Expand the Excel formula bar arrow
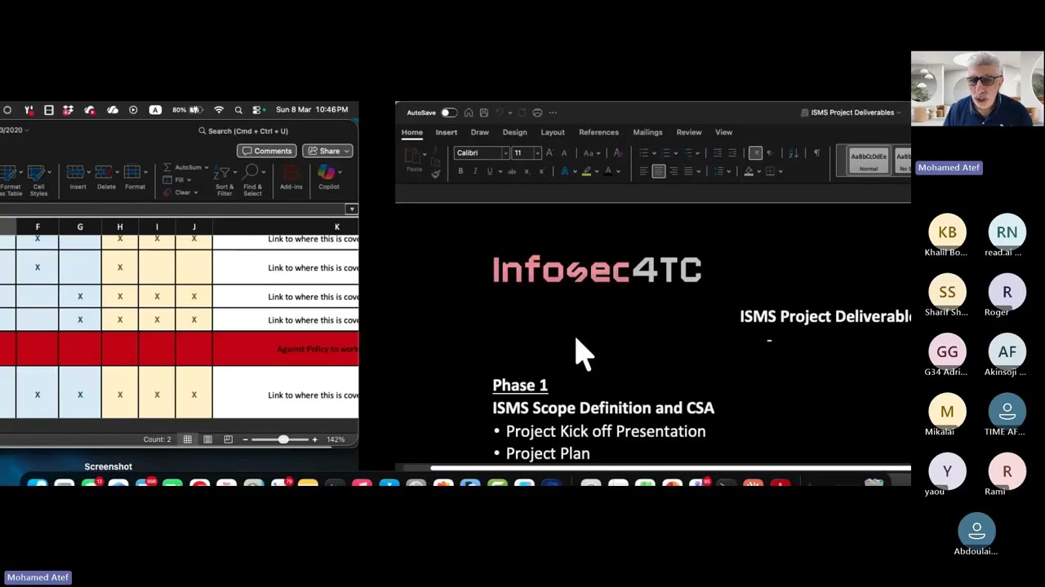Viewport: 1045px width, 587px height. [x=351, y=210]
